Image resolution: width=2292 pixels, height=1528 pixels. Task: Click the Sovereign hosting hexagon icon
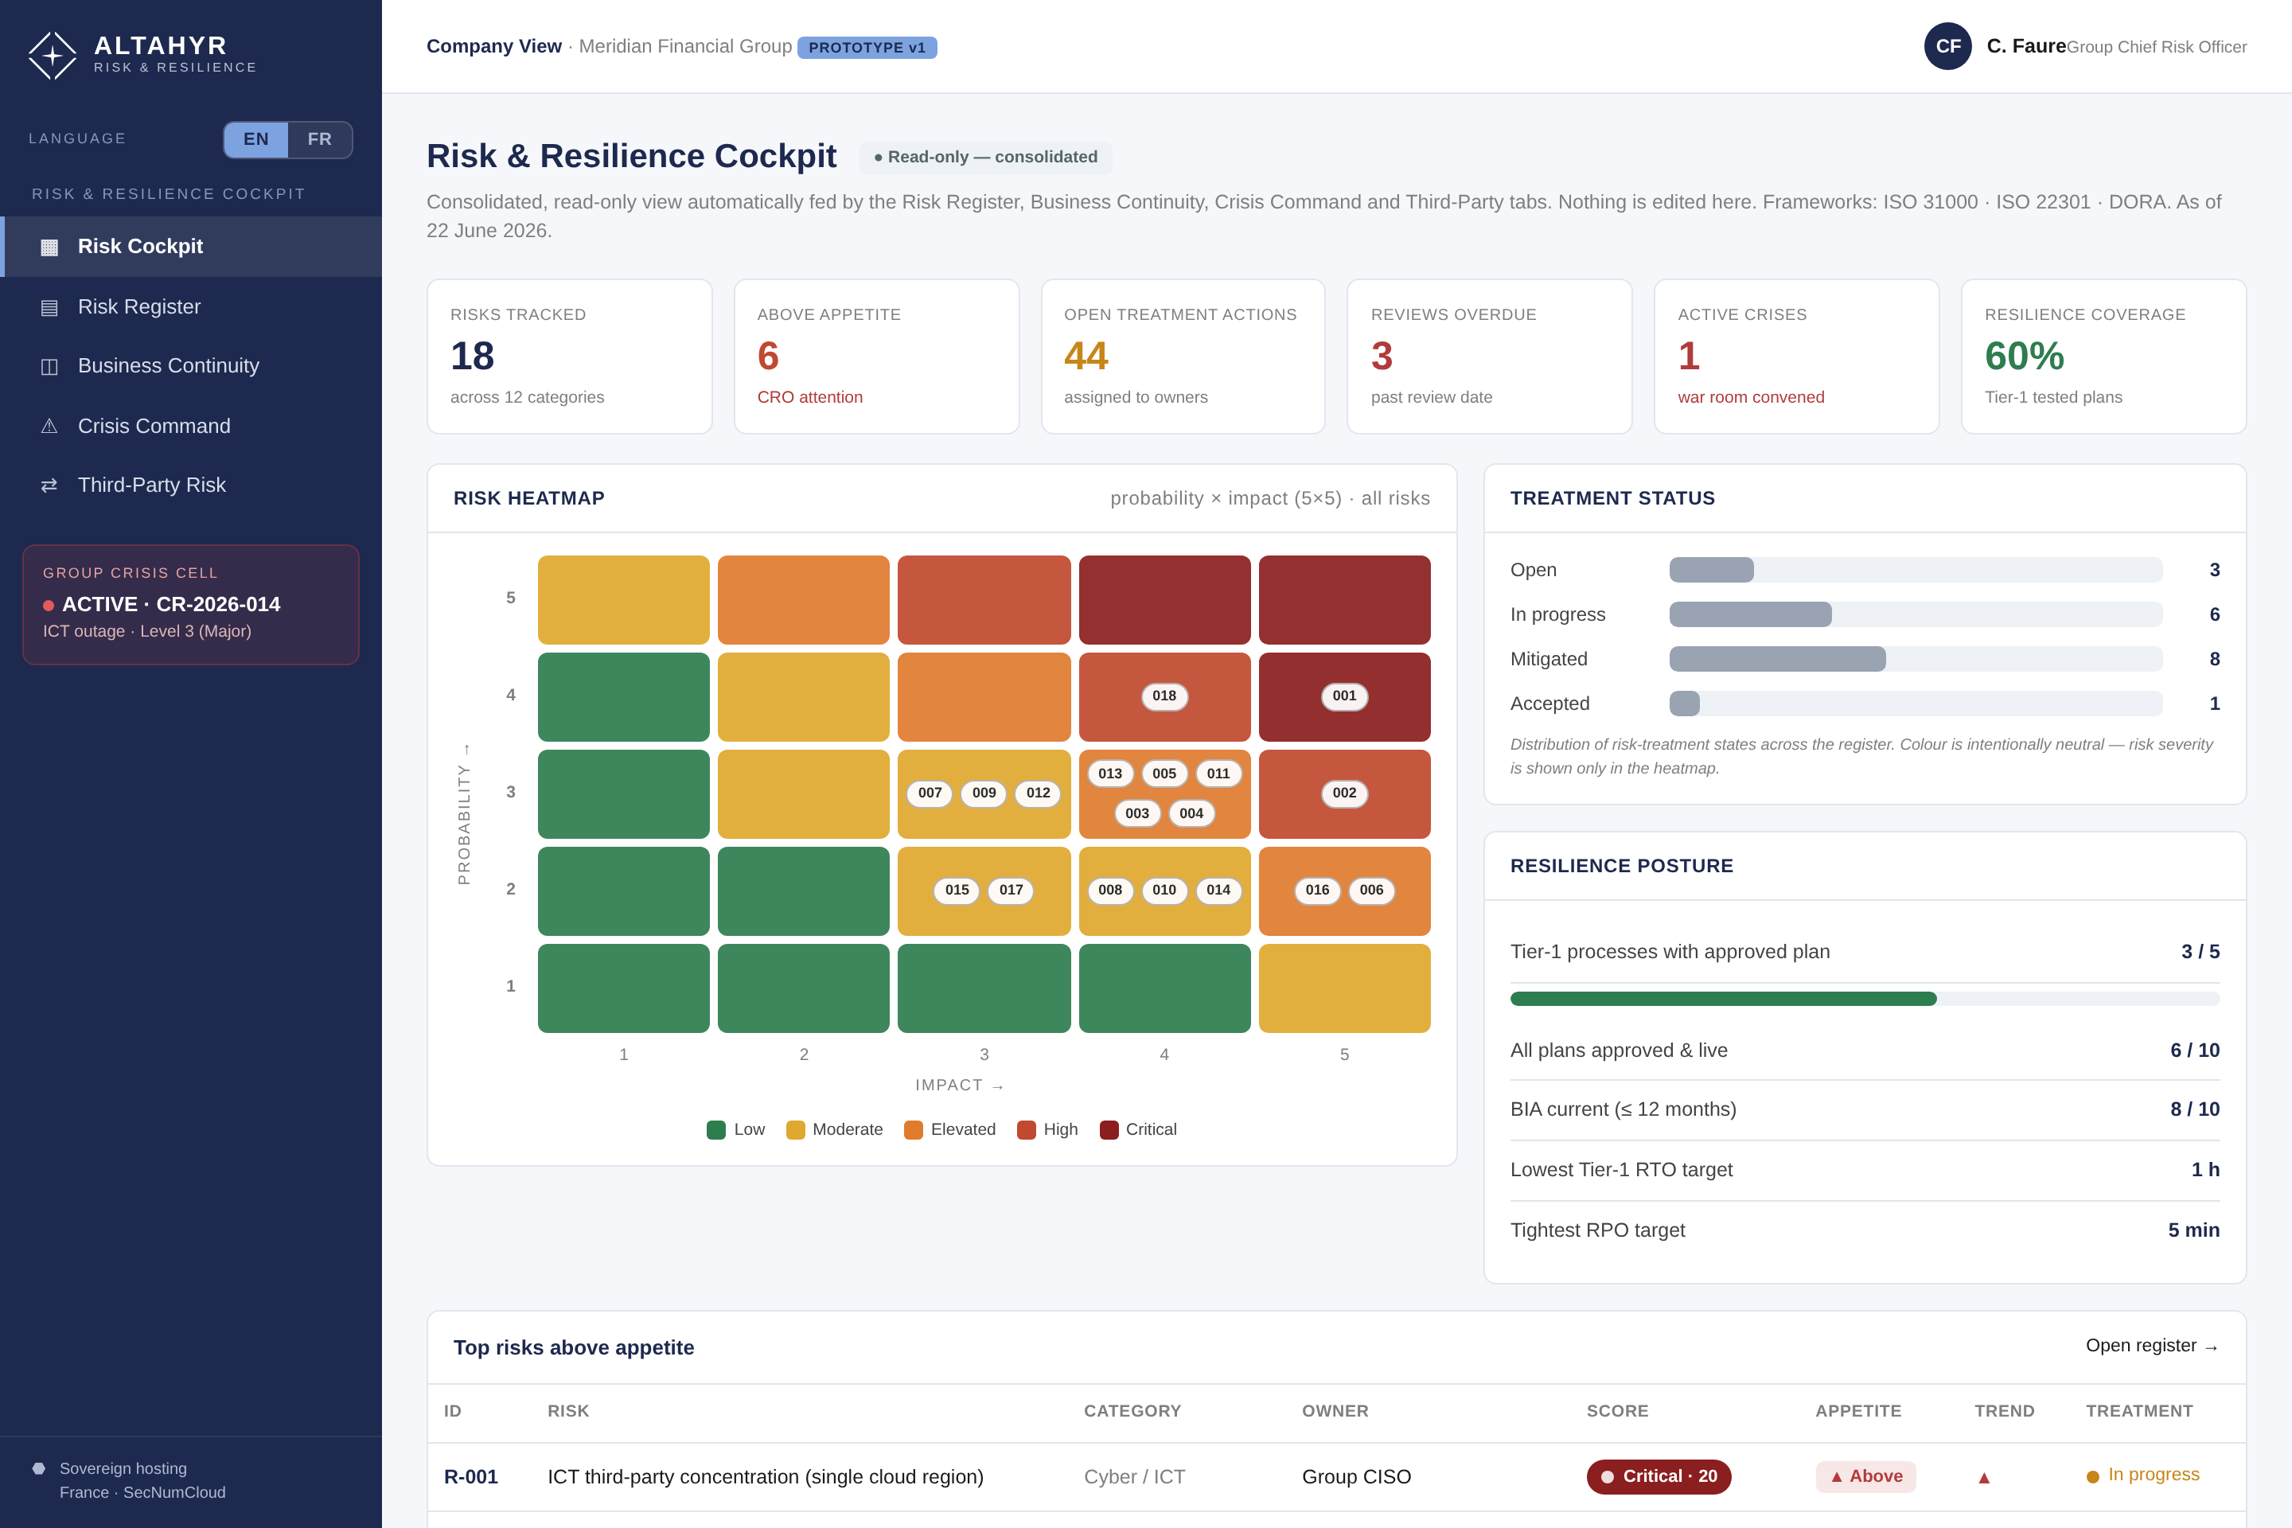[x=39, y=1468]
